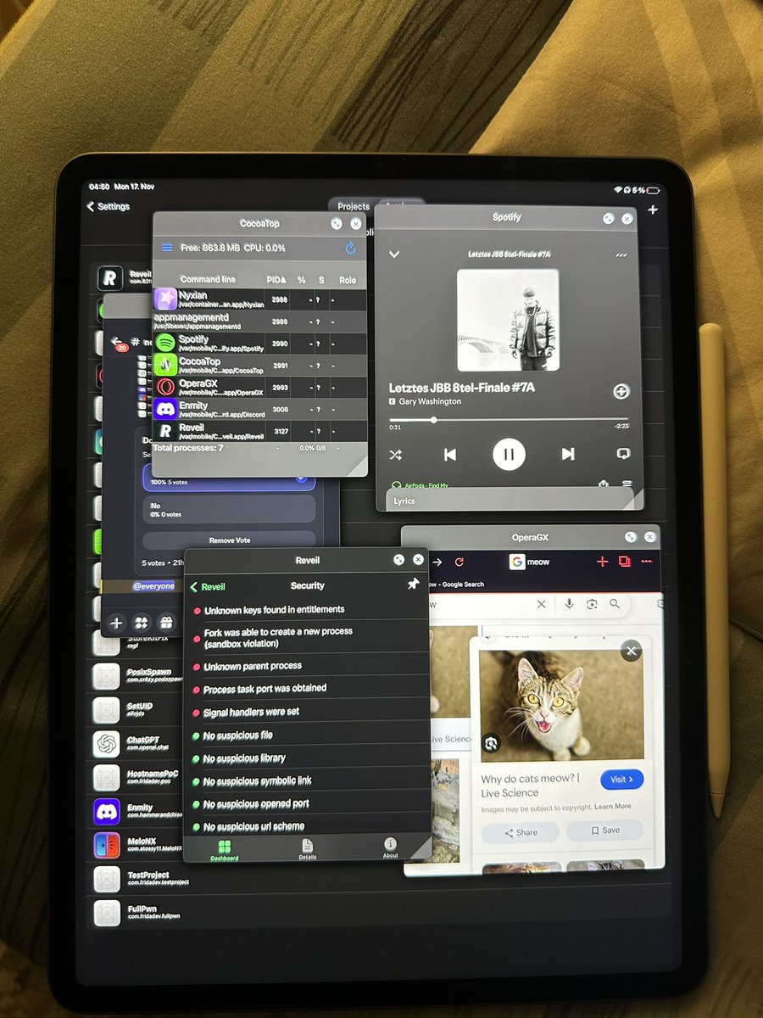Select CocoaTop process row with PID 2991

(x=260, y=365)
